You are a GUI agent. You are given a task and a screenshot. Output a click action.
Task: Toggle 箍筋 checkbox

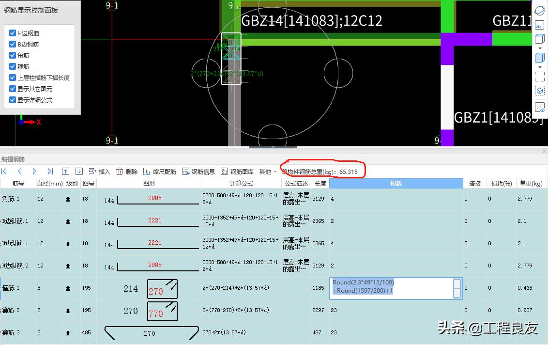coord(12,66)
